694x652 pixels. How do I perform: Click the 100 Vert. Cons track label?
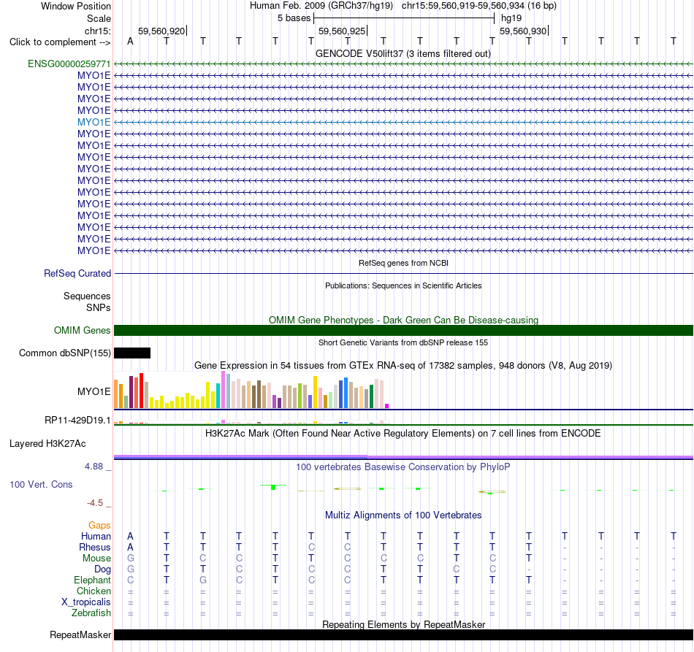41,484
